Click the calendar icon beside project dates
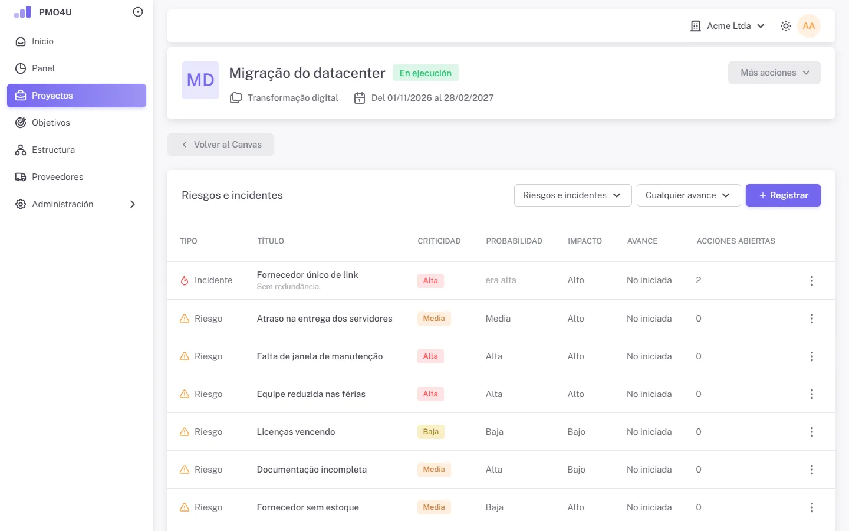 (360, 98)
